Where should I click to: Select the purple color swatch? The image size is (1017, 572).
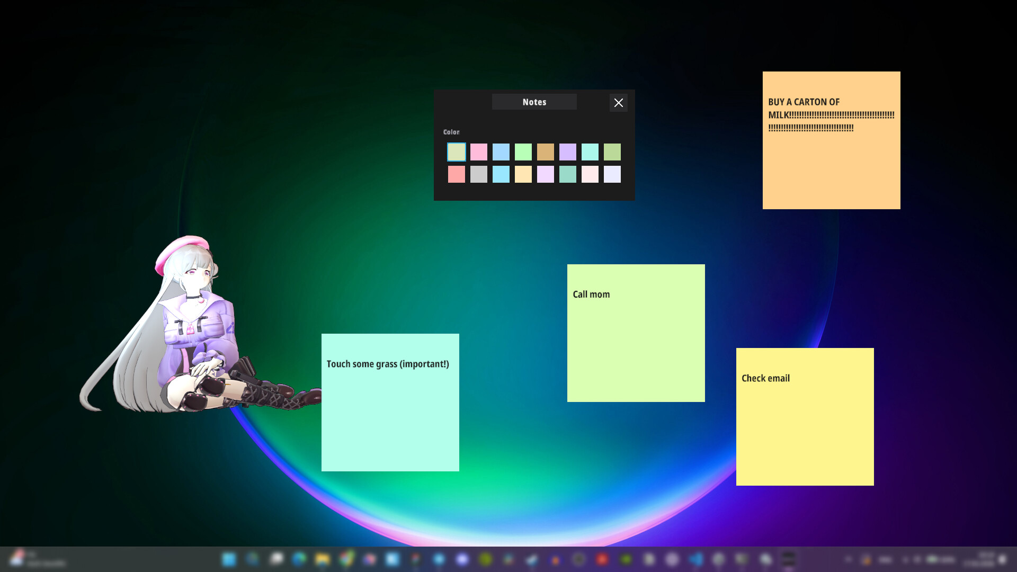coord(568,152)
